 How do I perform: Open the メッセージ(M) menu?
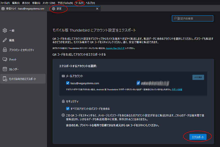[49, 3]
